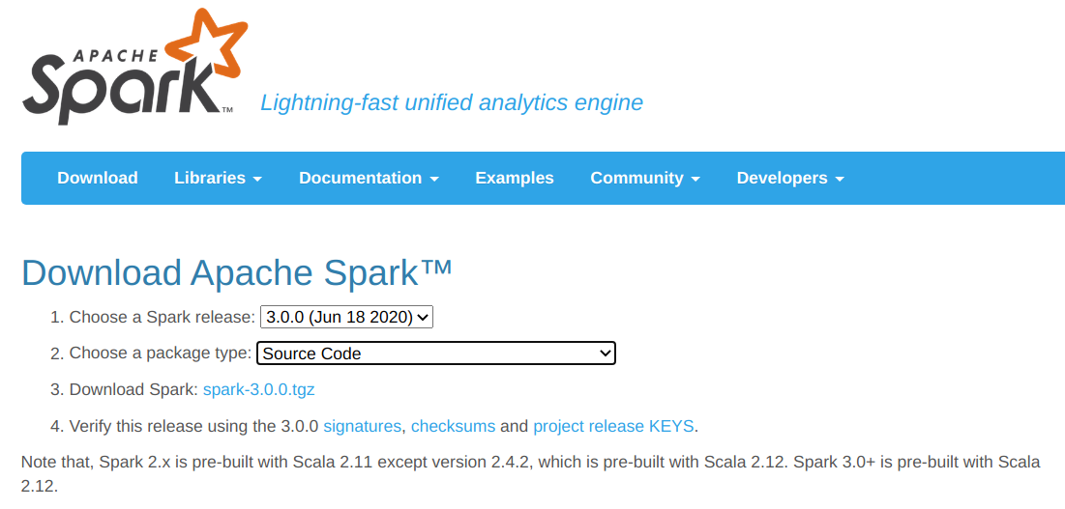Click the Lightning-fast unified analytics engine tagline
1065x509 pixels.
click(452, 102)
